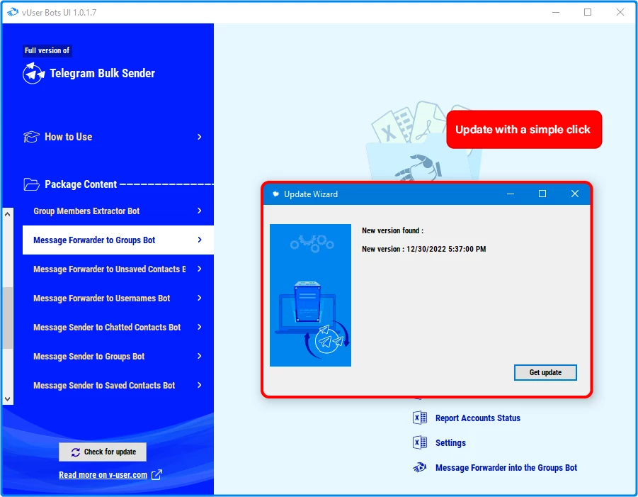Minimize the vUser Bots UI window
638x497 pixels.
tap(556, 12)
